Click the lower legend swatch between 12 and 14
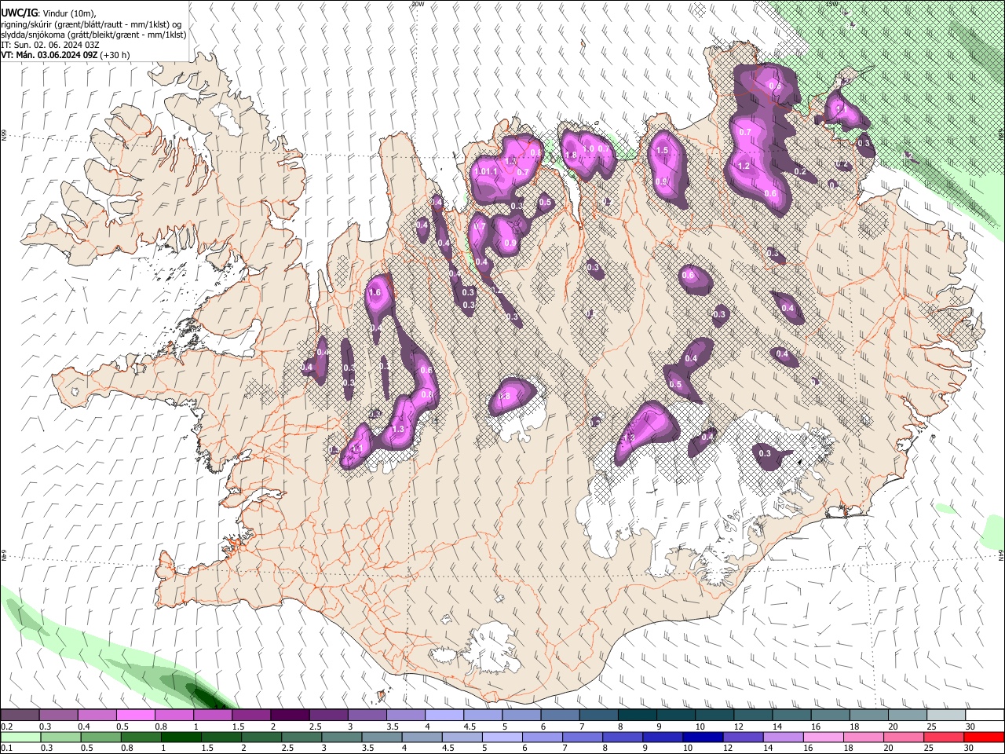The image size is (1005, 754). 743,737
